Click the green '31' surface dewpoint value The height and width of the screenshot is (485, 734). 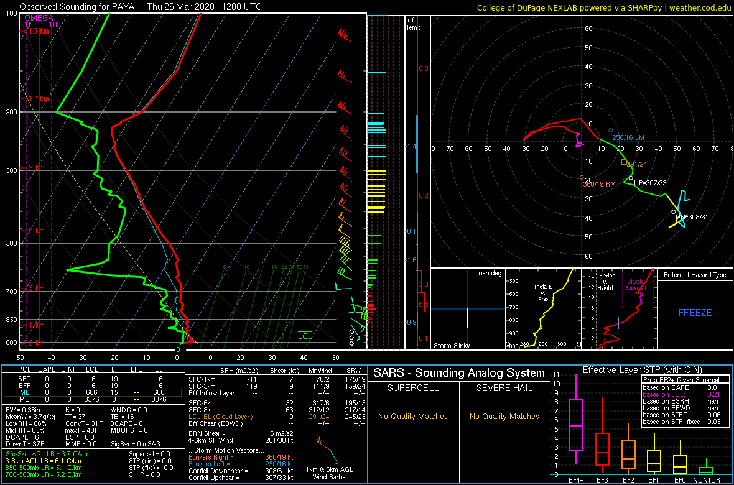pos(179,349)
